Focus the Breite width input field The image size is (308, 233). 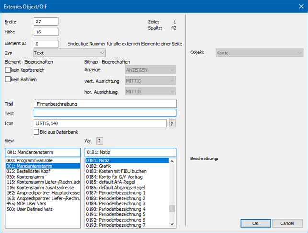(x=46, y=21)
